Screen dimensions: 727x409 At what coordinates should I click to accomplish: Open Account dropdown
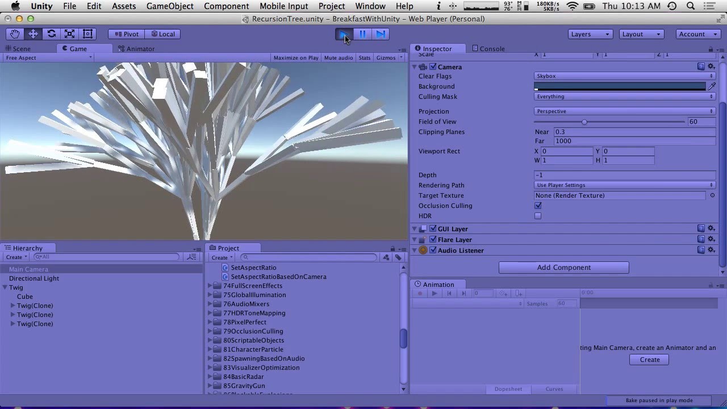pos(697,34)
